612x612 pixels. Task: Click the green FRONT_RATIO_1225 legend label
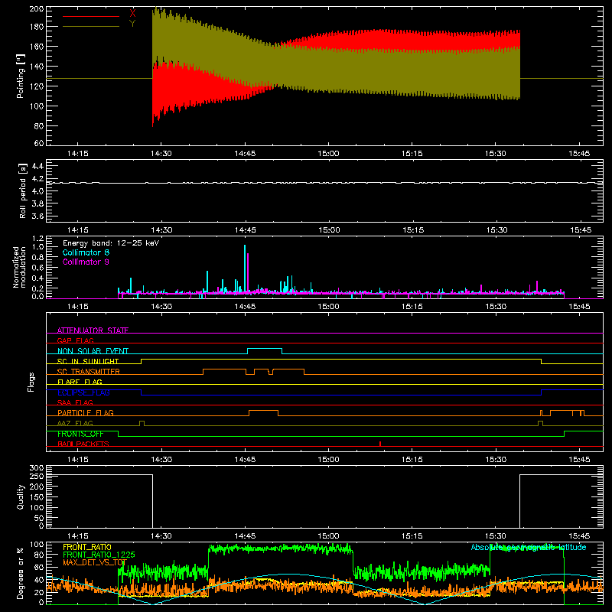pos(99,555)
